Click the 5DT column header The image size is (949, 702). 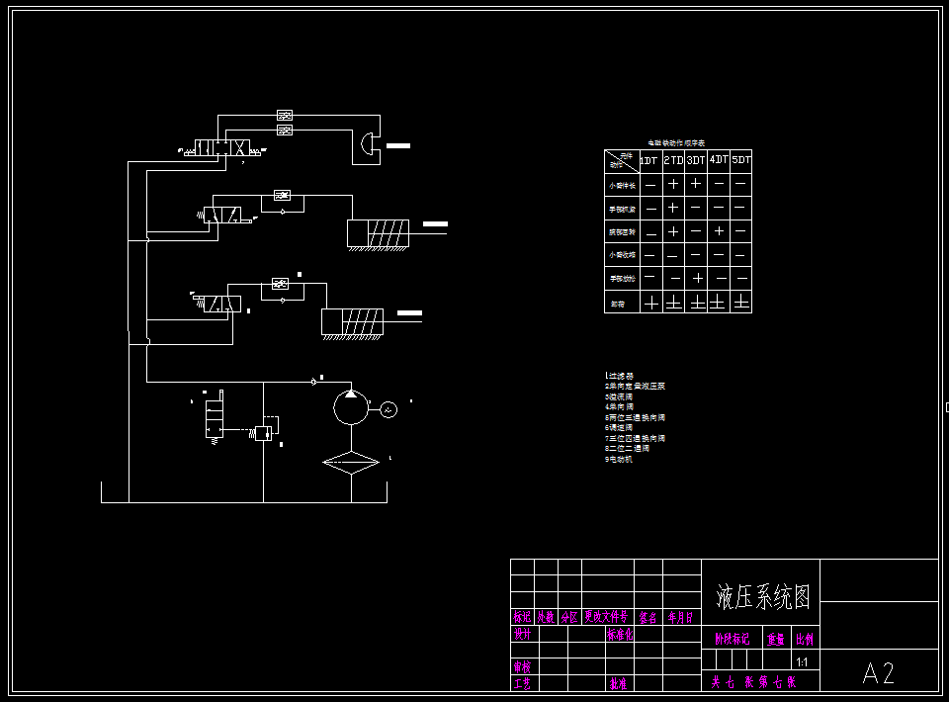pyautogui.click(x=741, y=160)
